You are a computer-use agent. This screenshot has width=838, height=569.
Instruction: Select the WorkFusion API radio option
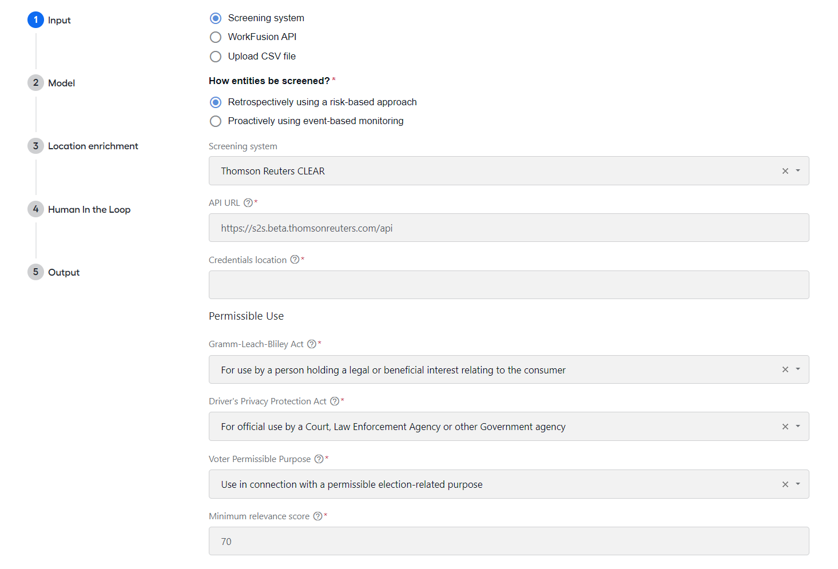pyautogui.click(x=216, y=37)
